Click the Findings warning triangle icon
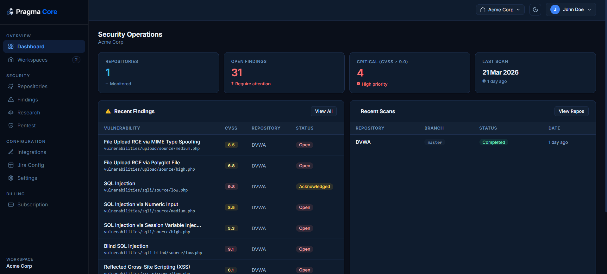 pos(11,100)
